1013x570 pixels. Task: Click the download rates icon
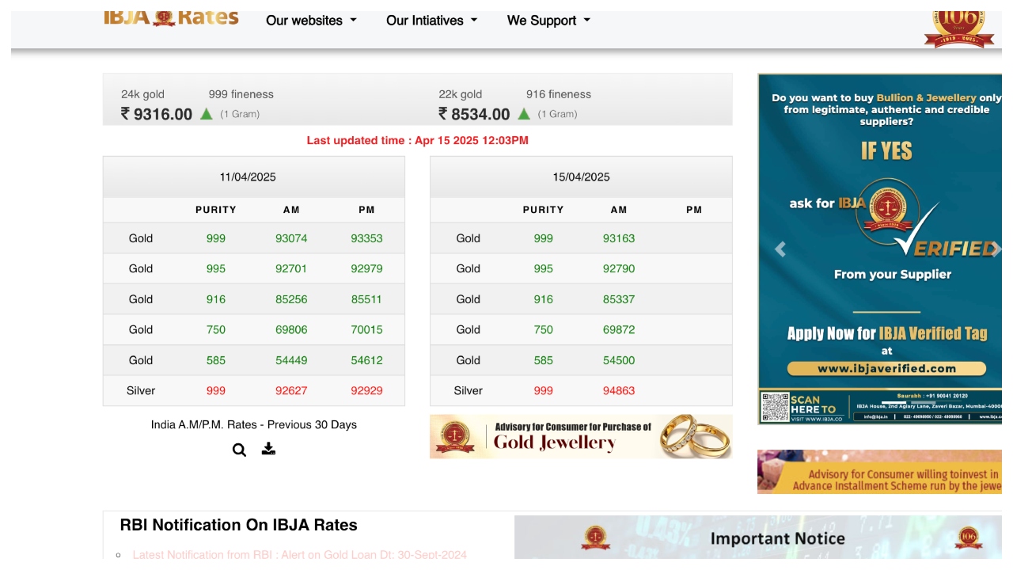(x=268, y=449)
